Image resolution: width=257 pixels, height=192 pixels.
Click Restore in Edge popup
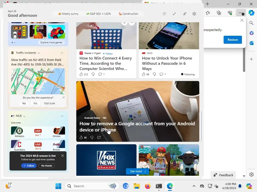click(x=233, y=40)
